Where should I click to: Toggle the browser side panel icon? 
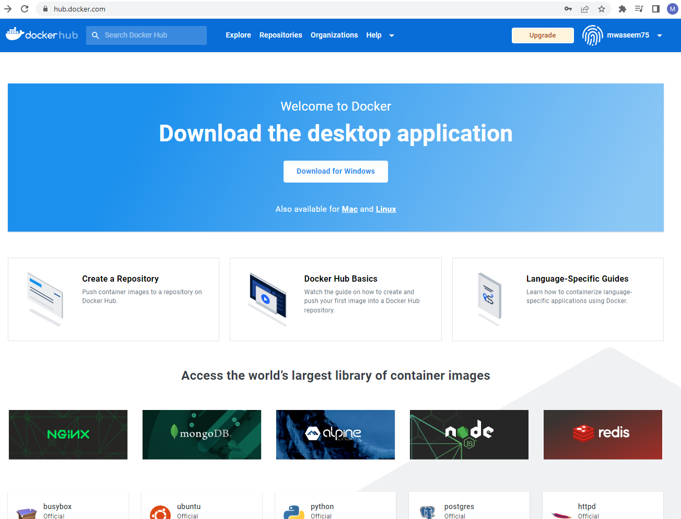(x=656, y=9)
